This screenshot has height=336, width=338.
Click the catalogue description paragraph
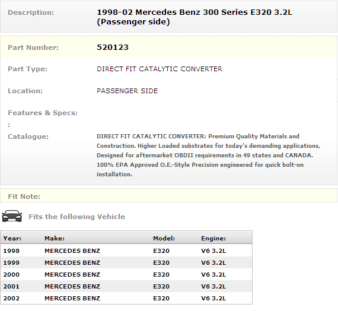(209, 155)
